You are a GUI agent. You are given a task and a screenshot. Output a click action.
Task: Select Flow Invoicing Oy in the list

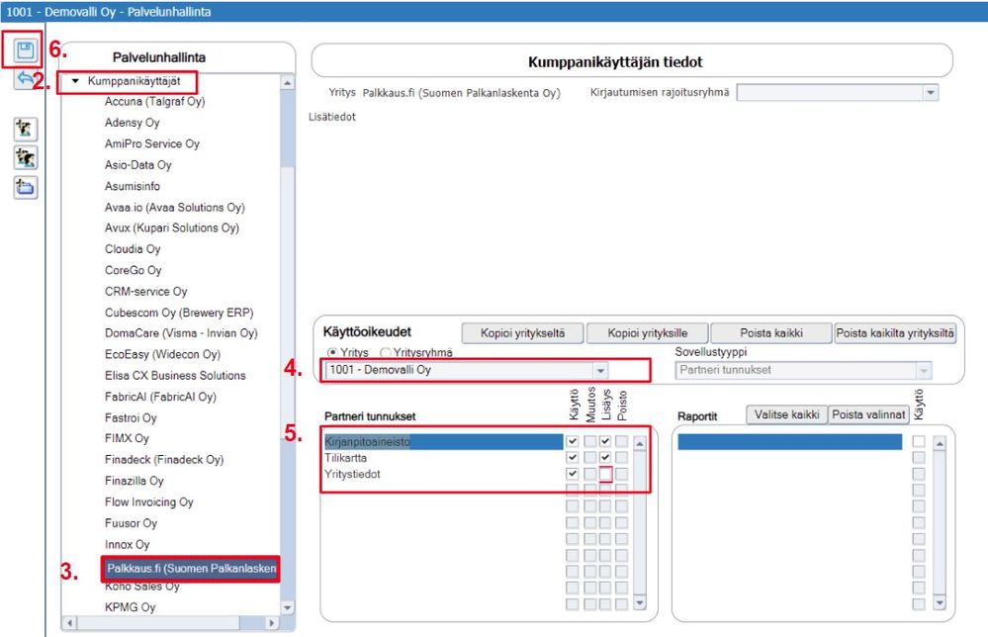148,502
